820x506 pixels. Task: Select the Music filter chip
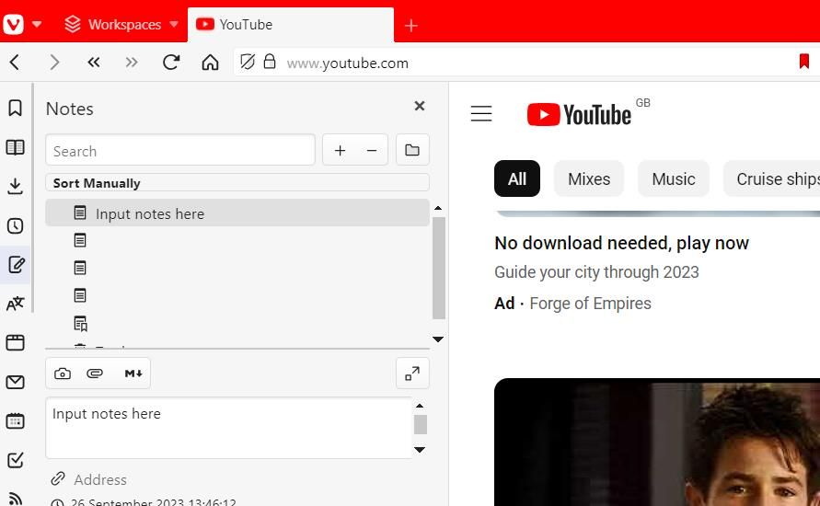point(674,178)
